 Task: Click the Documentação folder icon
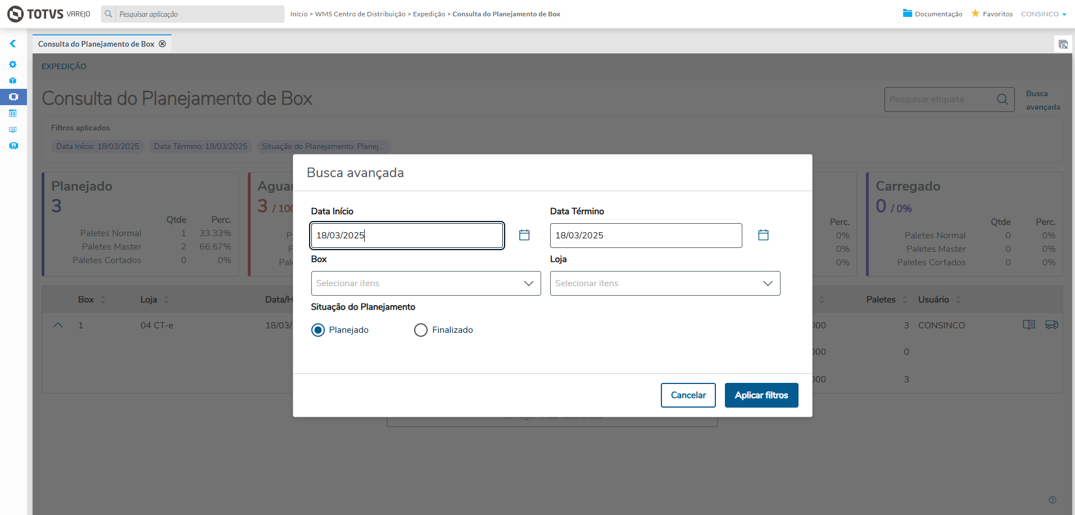point(908,13)
